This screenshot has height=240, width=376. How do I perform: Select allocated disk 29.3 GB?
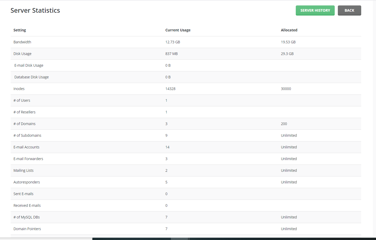(x=287, y=54)
